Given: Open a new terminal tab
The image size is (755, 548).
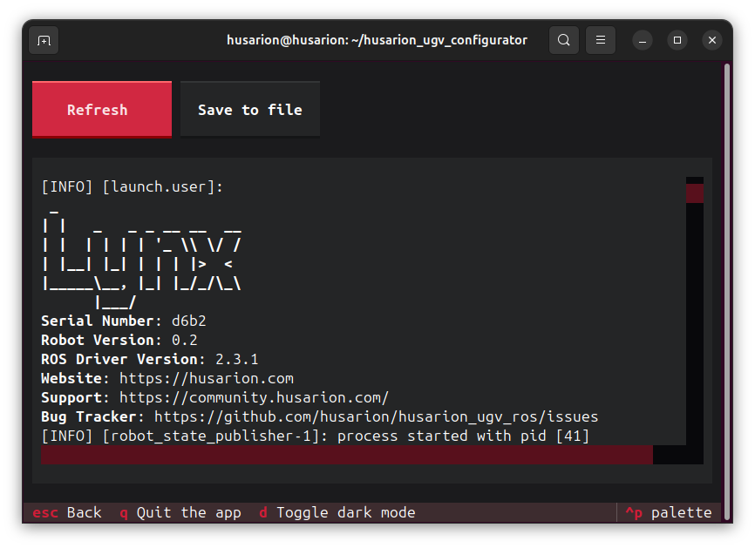Looking at the screenshot, I should click(x=44, y=40).
